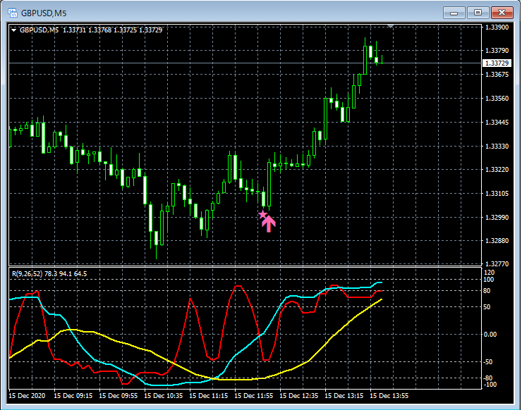
Task: Click the 15 Dec 09:55 time label
Action: click(x=119, y=396)
